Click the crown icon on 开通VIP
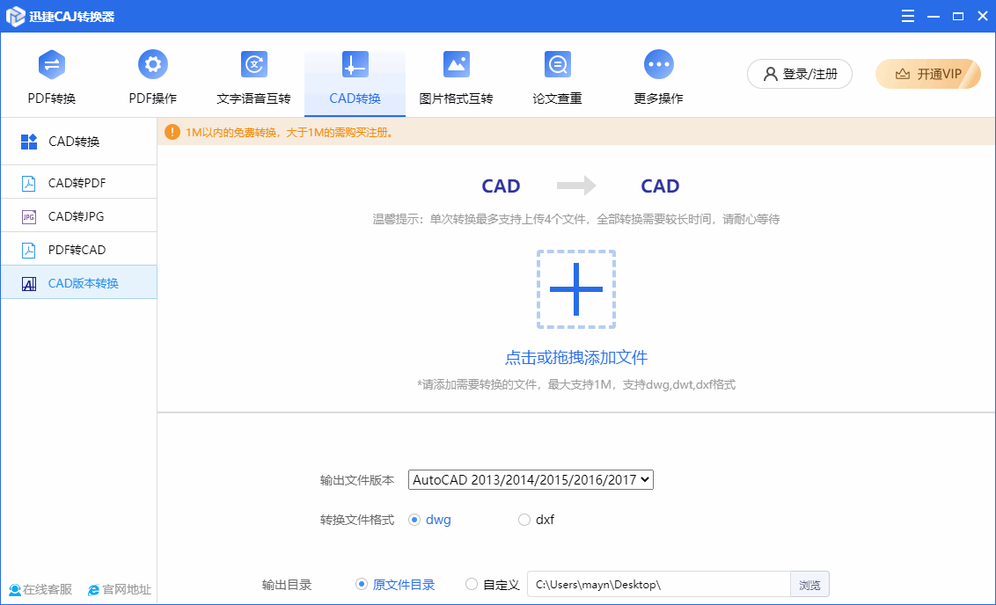 (903, 74)
